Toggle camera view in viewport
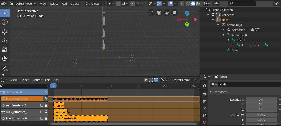Viewport: 281px width, 126px height. pyautogui.click(x=159, y=13)
